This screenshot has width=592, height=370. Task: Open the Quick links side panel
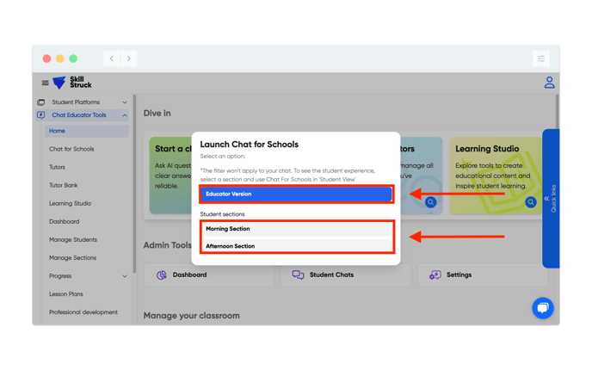(551, 199)
